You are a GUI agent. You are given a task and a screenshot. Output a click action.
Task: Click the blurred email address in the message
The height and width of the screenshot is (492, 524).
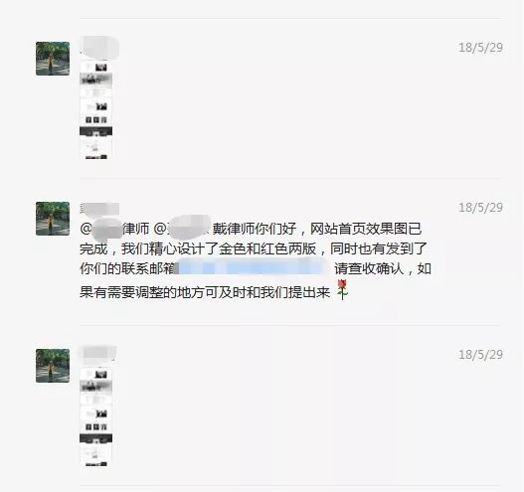(x=253, y=268)
